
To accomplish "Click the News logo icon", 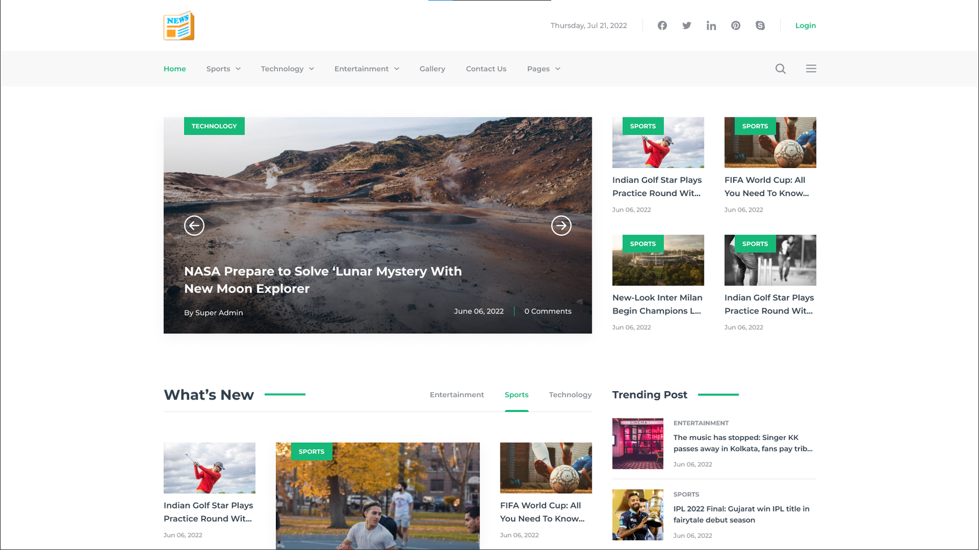I will coord(179,26).
